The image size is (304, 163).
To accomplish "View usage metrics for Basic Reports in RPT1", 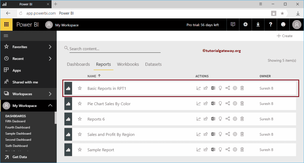I will pos(199,88).
